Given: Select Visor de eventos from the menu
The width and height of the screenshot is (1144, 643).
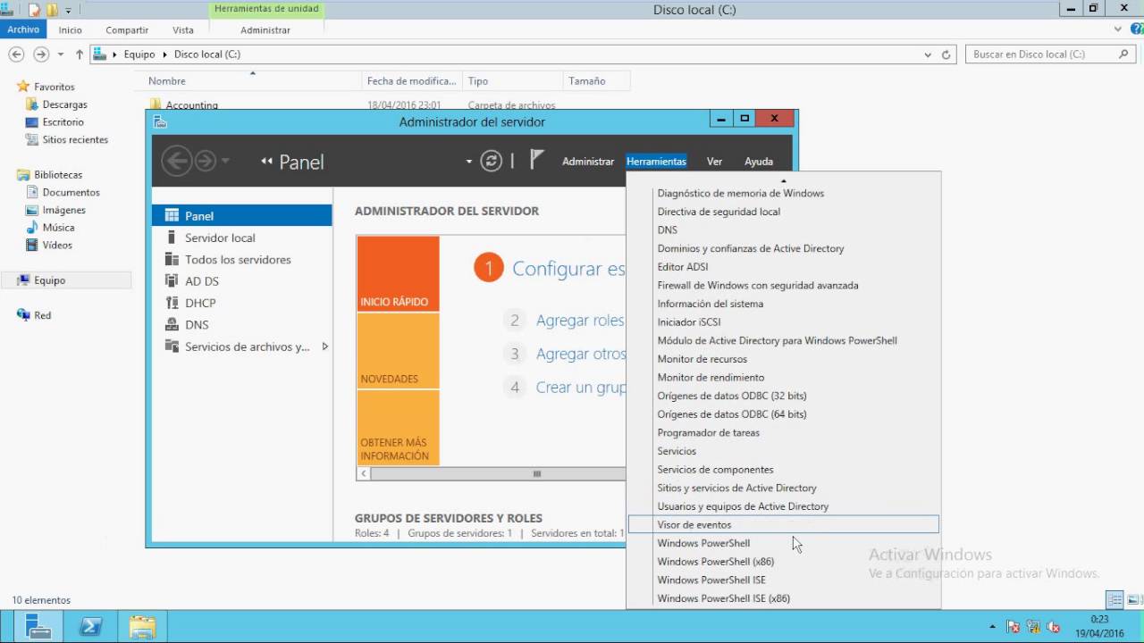Looking at the screenshot, I should (784, 525).
